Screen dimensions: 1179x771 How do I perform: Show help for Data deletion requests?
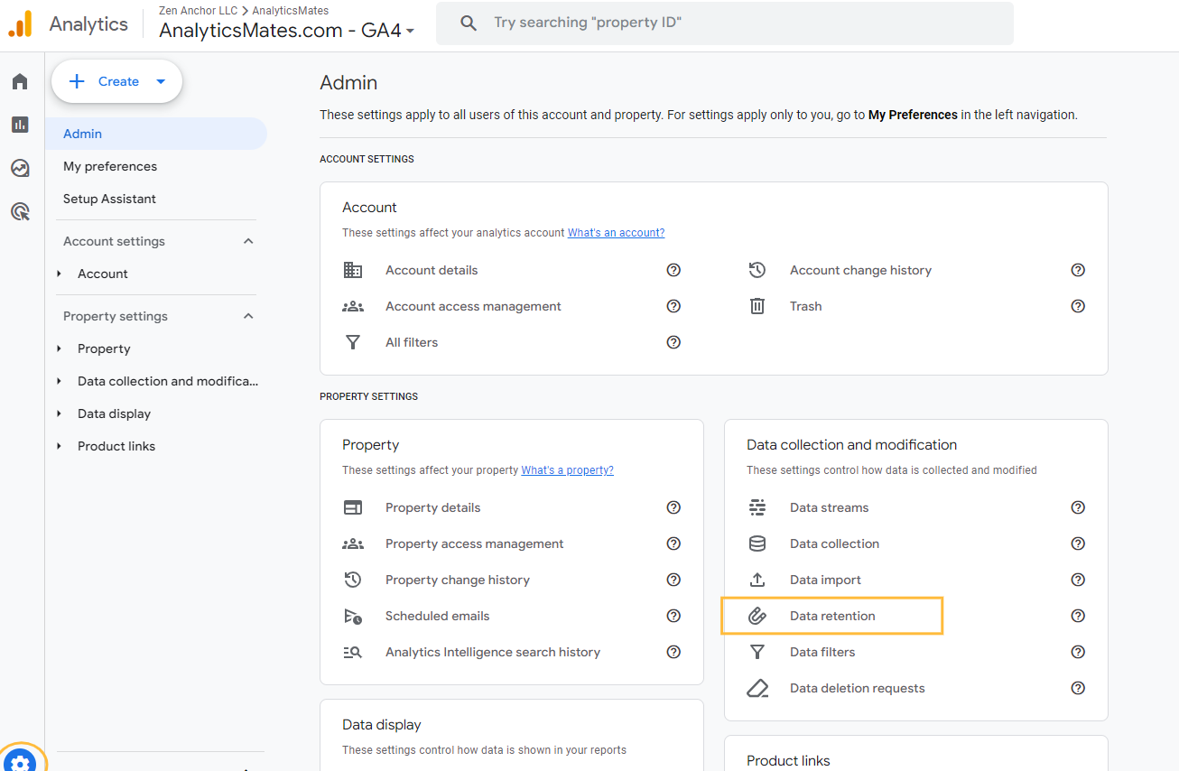[1078, 688]
